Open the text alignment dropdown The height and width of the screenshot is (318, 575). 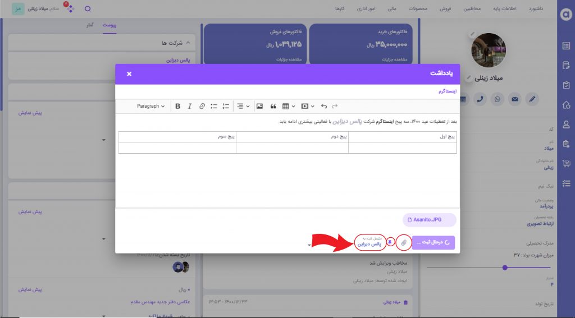(243, 106)
